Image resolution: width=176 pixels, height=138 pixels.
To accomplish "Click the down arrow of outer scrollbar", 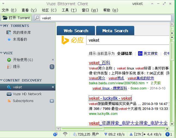I will point(172,33).
